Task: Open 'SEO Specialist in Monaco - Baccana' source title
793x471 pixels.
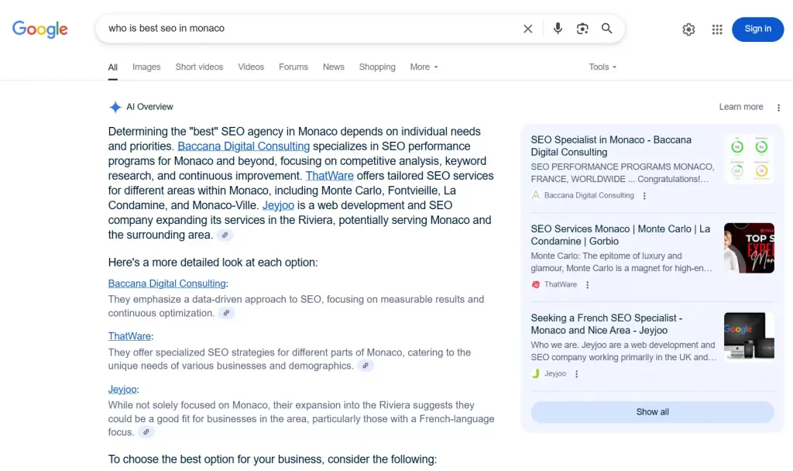Action: (612, 146)
